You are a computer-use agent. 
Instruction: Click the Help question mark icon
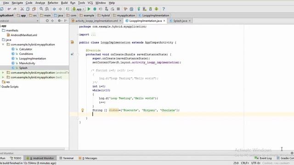[x=164, y=9]
